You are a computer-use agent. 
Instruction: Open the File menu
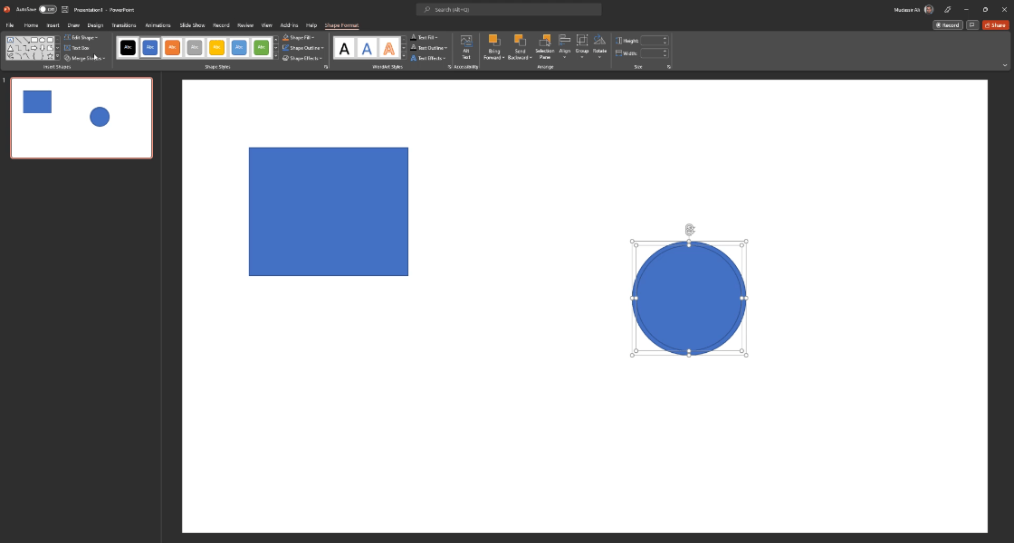pyautogui.click(x=10, y=25)
